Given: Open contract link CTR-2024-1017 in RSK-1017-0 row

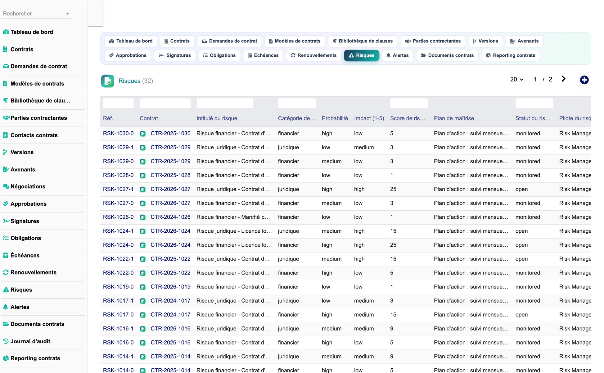Looking at the screenshot, I should [170, 315].
